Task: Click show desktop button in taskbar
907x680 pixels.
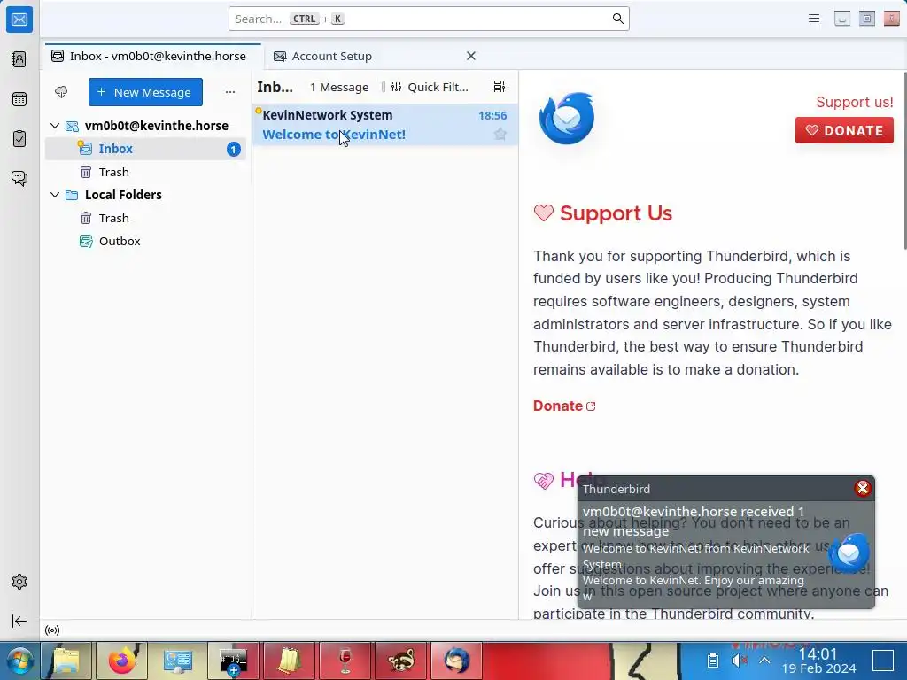Action: point(883,661)
